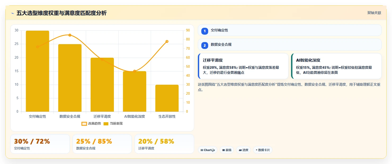Click the 20% / 58% stat card
This screenshot has width=392, height=164.
164,144
